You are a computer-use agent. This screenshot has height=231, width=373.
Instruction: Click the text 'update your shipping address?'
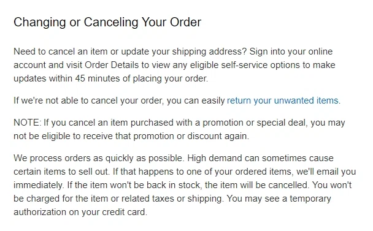(x=184, y=52)
